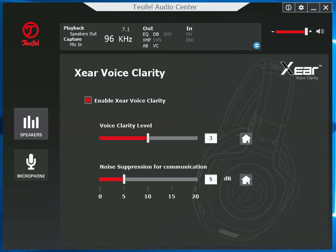Open the settings gear icon
The image size is (336, 252).
click(x=301, y=8)
